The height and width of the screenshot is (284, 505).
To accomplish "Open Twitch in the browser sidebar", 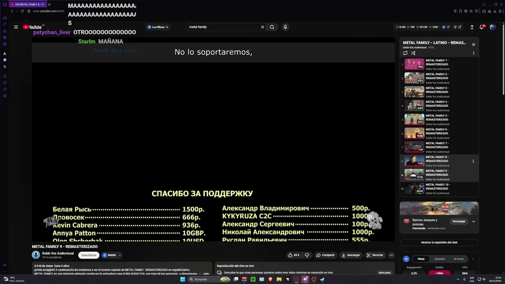I will pyautogui.click(x=5, y=60).
